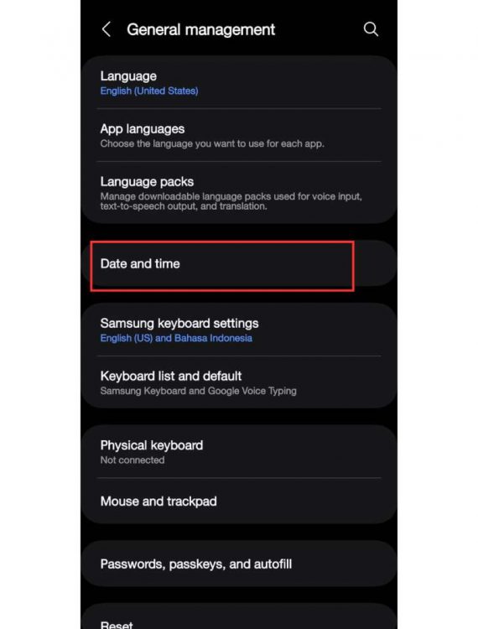Tap the Language packs description text
Screen dimensions: 478x629
click(231, 201)
